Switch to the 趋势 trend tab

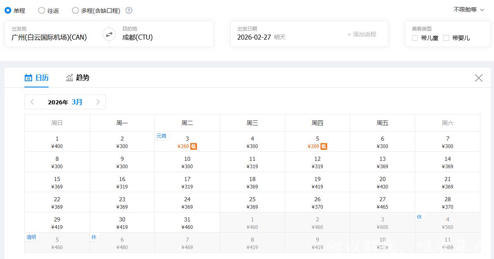pos(78,78)
